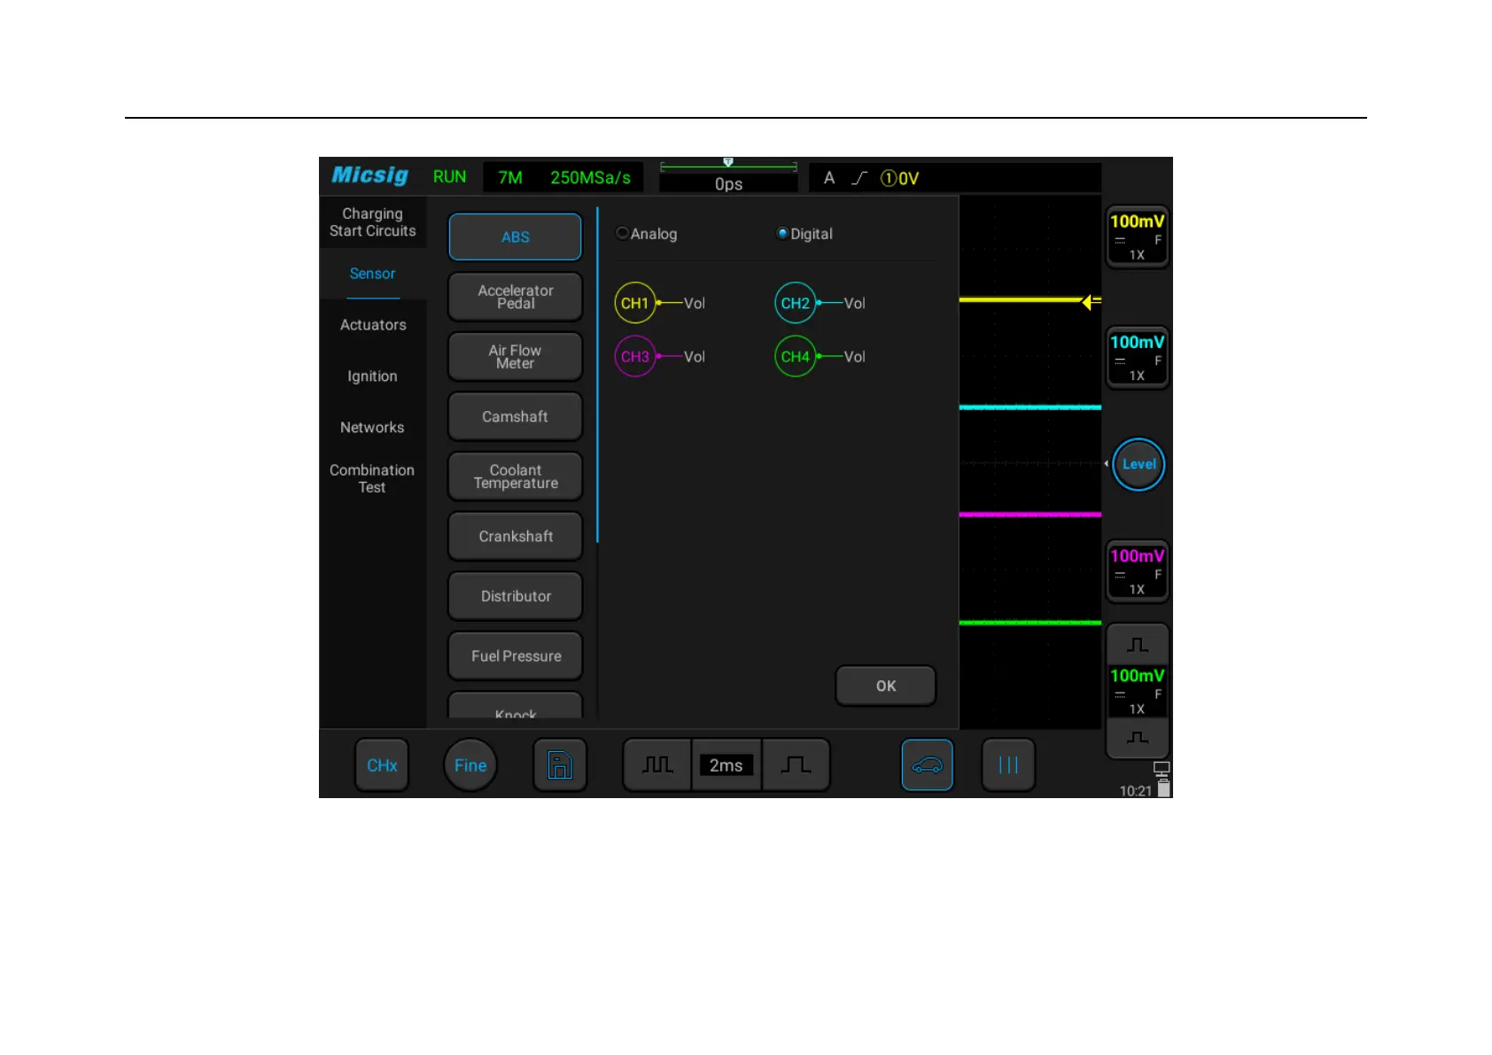Screen dimensions: 1492x1055
Task: Tap the pulse icon above green channel
Action: coord(1138,645)
